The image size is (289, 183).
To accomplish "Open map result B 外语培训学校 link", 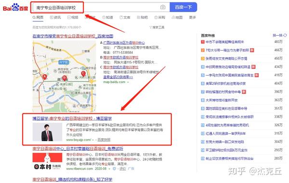I will 121,57.
